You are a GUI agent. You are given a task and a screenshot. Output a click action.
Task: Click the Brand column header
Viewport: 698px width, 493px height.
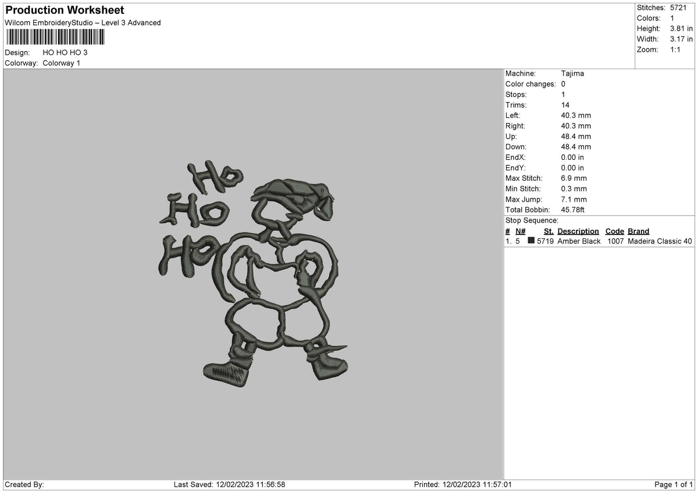coord(639,231)
